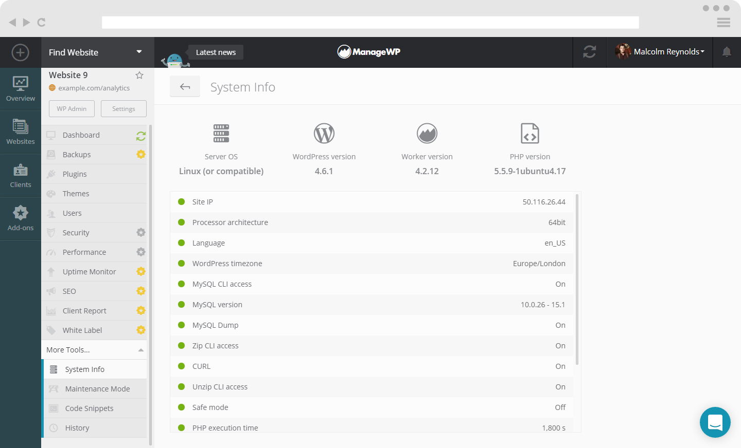Click the back arrow button
This screenshot has height=448, width=741.
click(185, 87)
